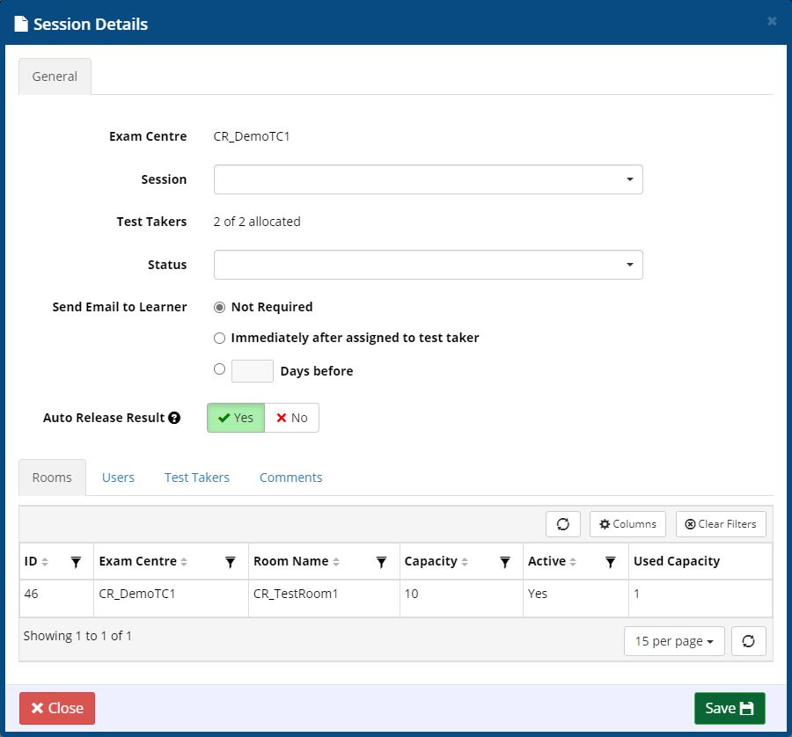Open the filter for the ID column
Image resolution: width=792 pixels, height=737 pixels.
[x=77, y=560]
